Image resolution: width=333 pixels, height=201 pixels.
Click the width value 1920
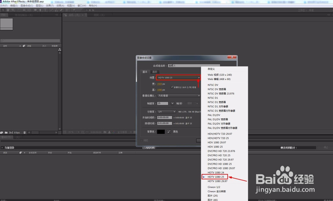(160, 84)
